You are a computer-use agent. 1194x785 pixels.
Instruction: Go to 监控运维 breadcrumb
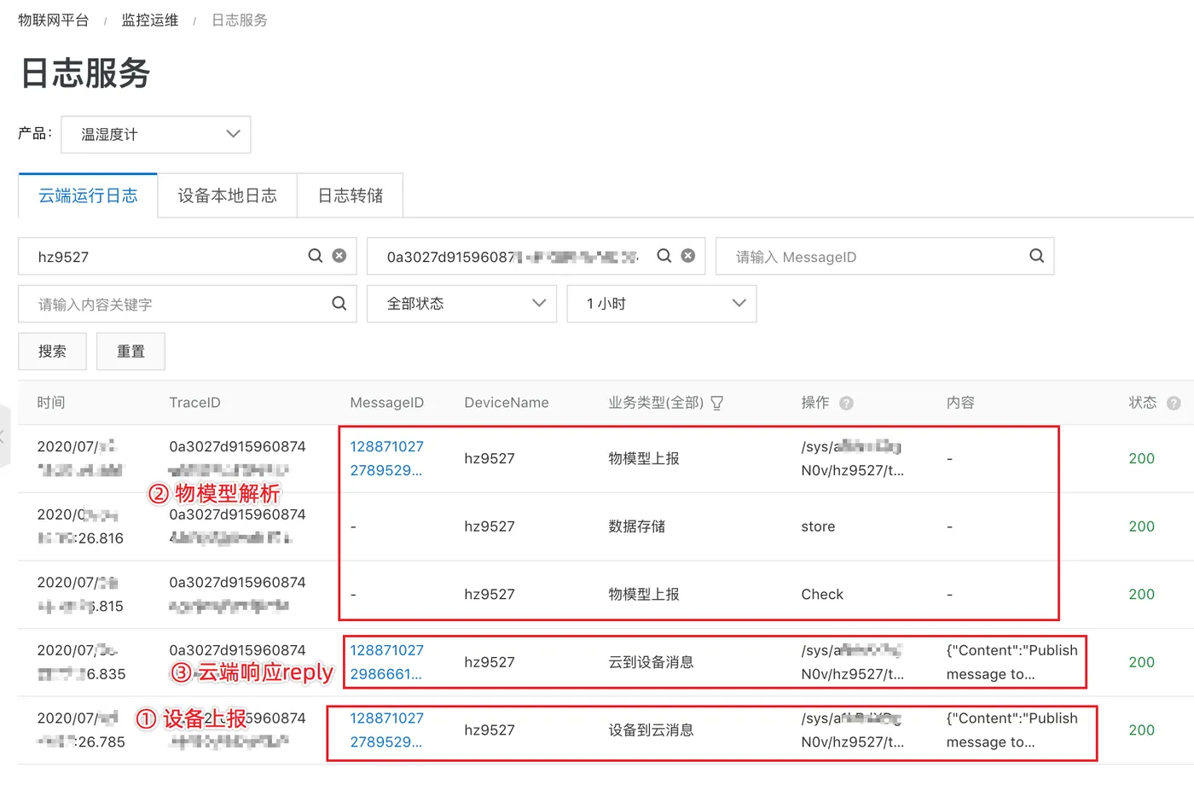coord(149,20)
